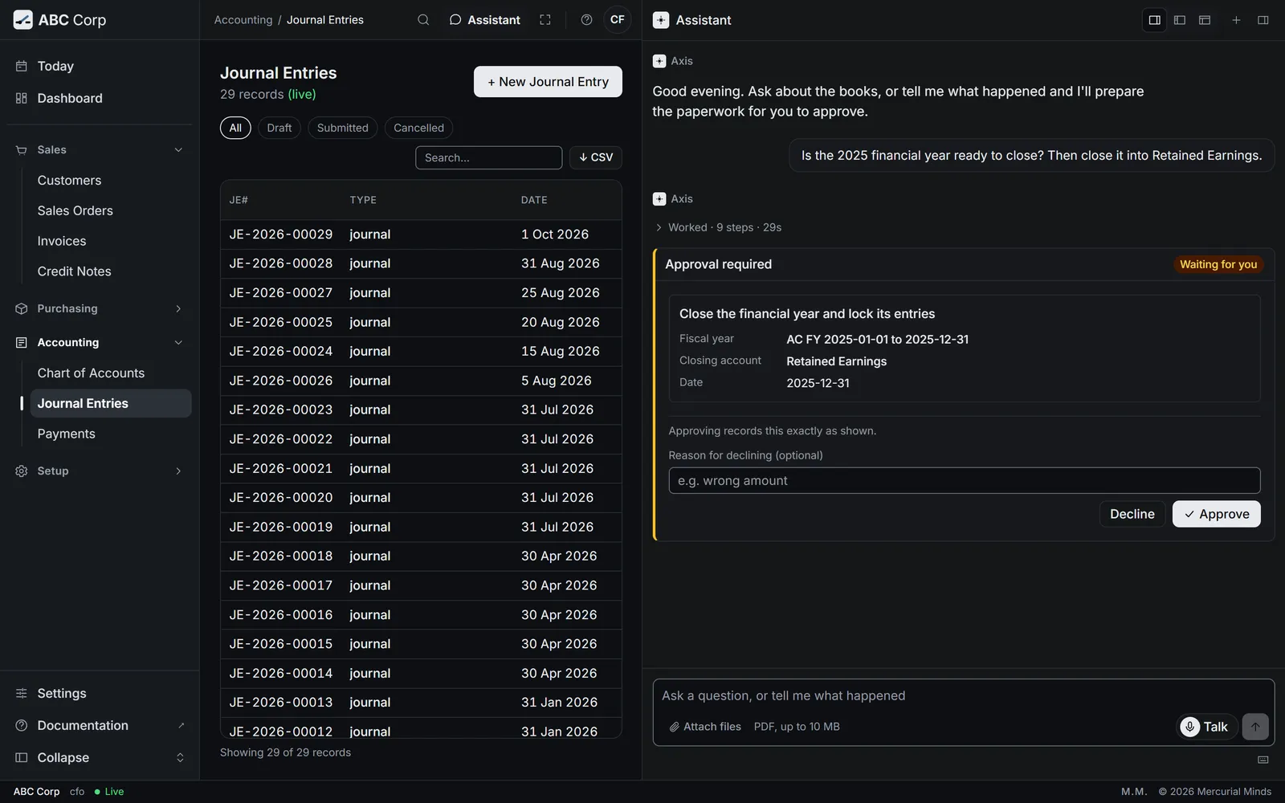Image resolution: width=1285 pixels, height=803 pixels.
Task: Open Customers under Sales
Action: 111,180
